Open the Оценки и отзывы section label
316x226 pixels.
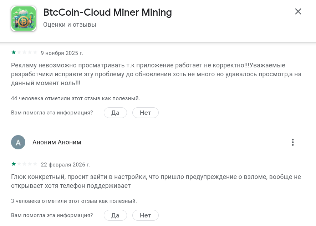[68, 25]
